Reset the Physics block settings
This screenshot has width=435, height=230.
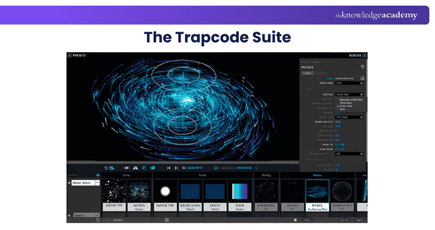coord(362,67)
